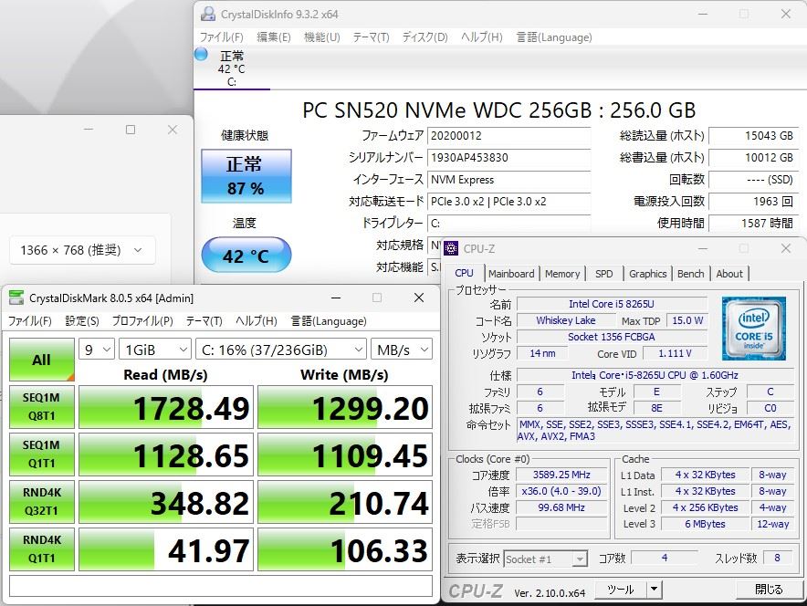
Task: Open the Socket #1 selection dropdown in CPU-Z
Action: pyautogui.click(x=546, y=559)
